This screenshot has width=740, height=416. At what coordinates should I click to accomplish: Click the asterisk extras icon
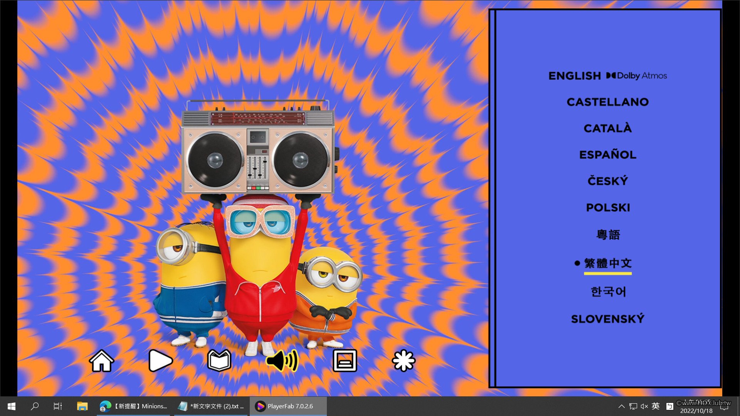[x=403, y=361]
